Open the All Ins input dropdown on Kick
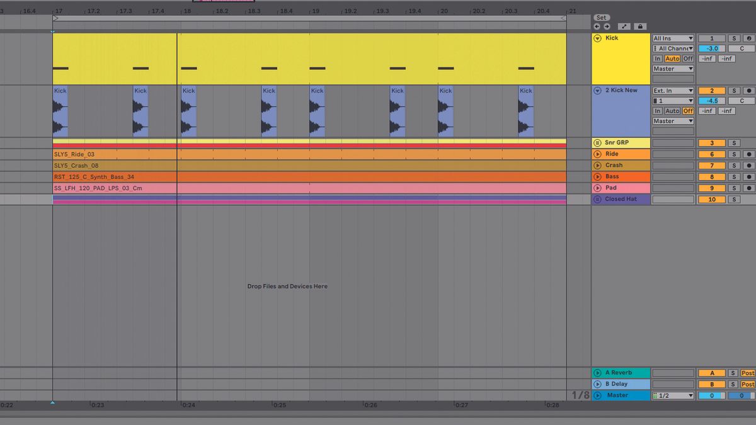Screen dimensions: 756x425 tap(673, 38)
